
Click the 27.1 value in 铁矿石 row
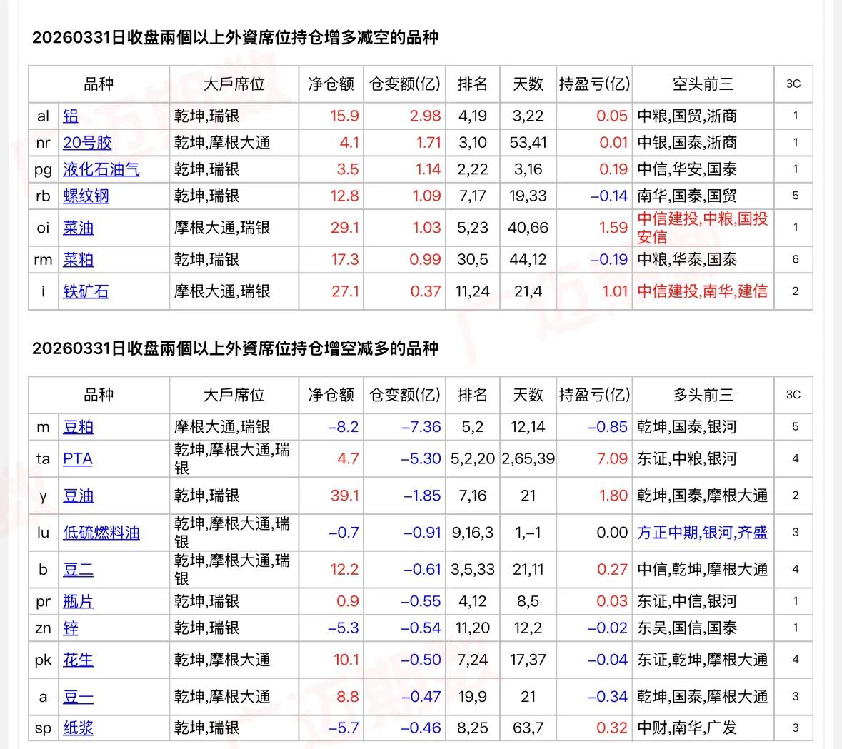click(345, 291)
